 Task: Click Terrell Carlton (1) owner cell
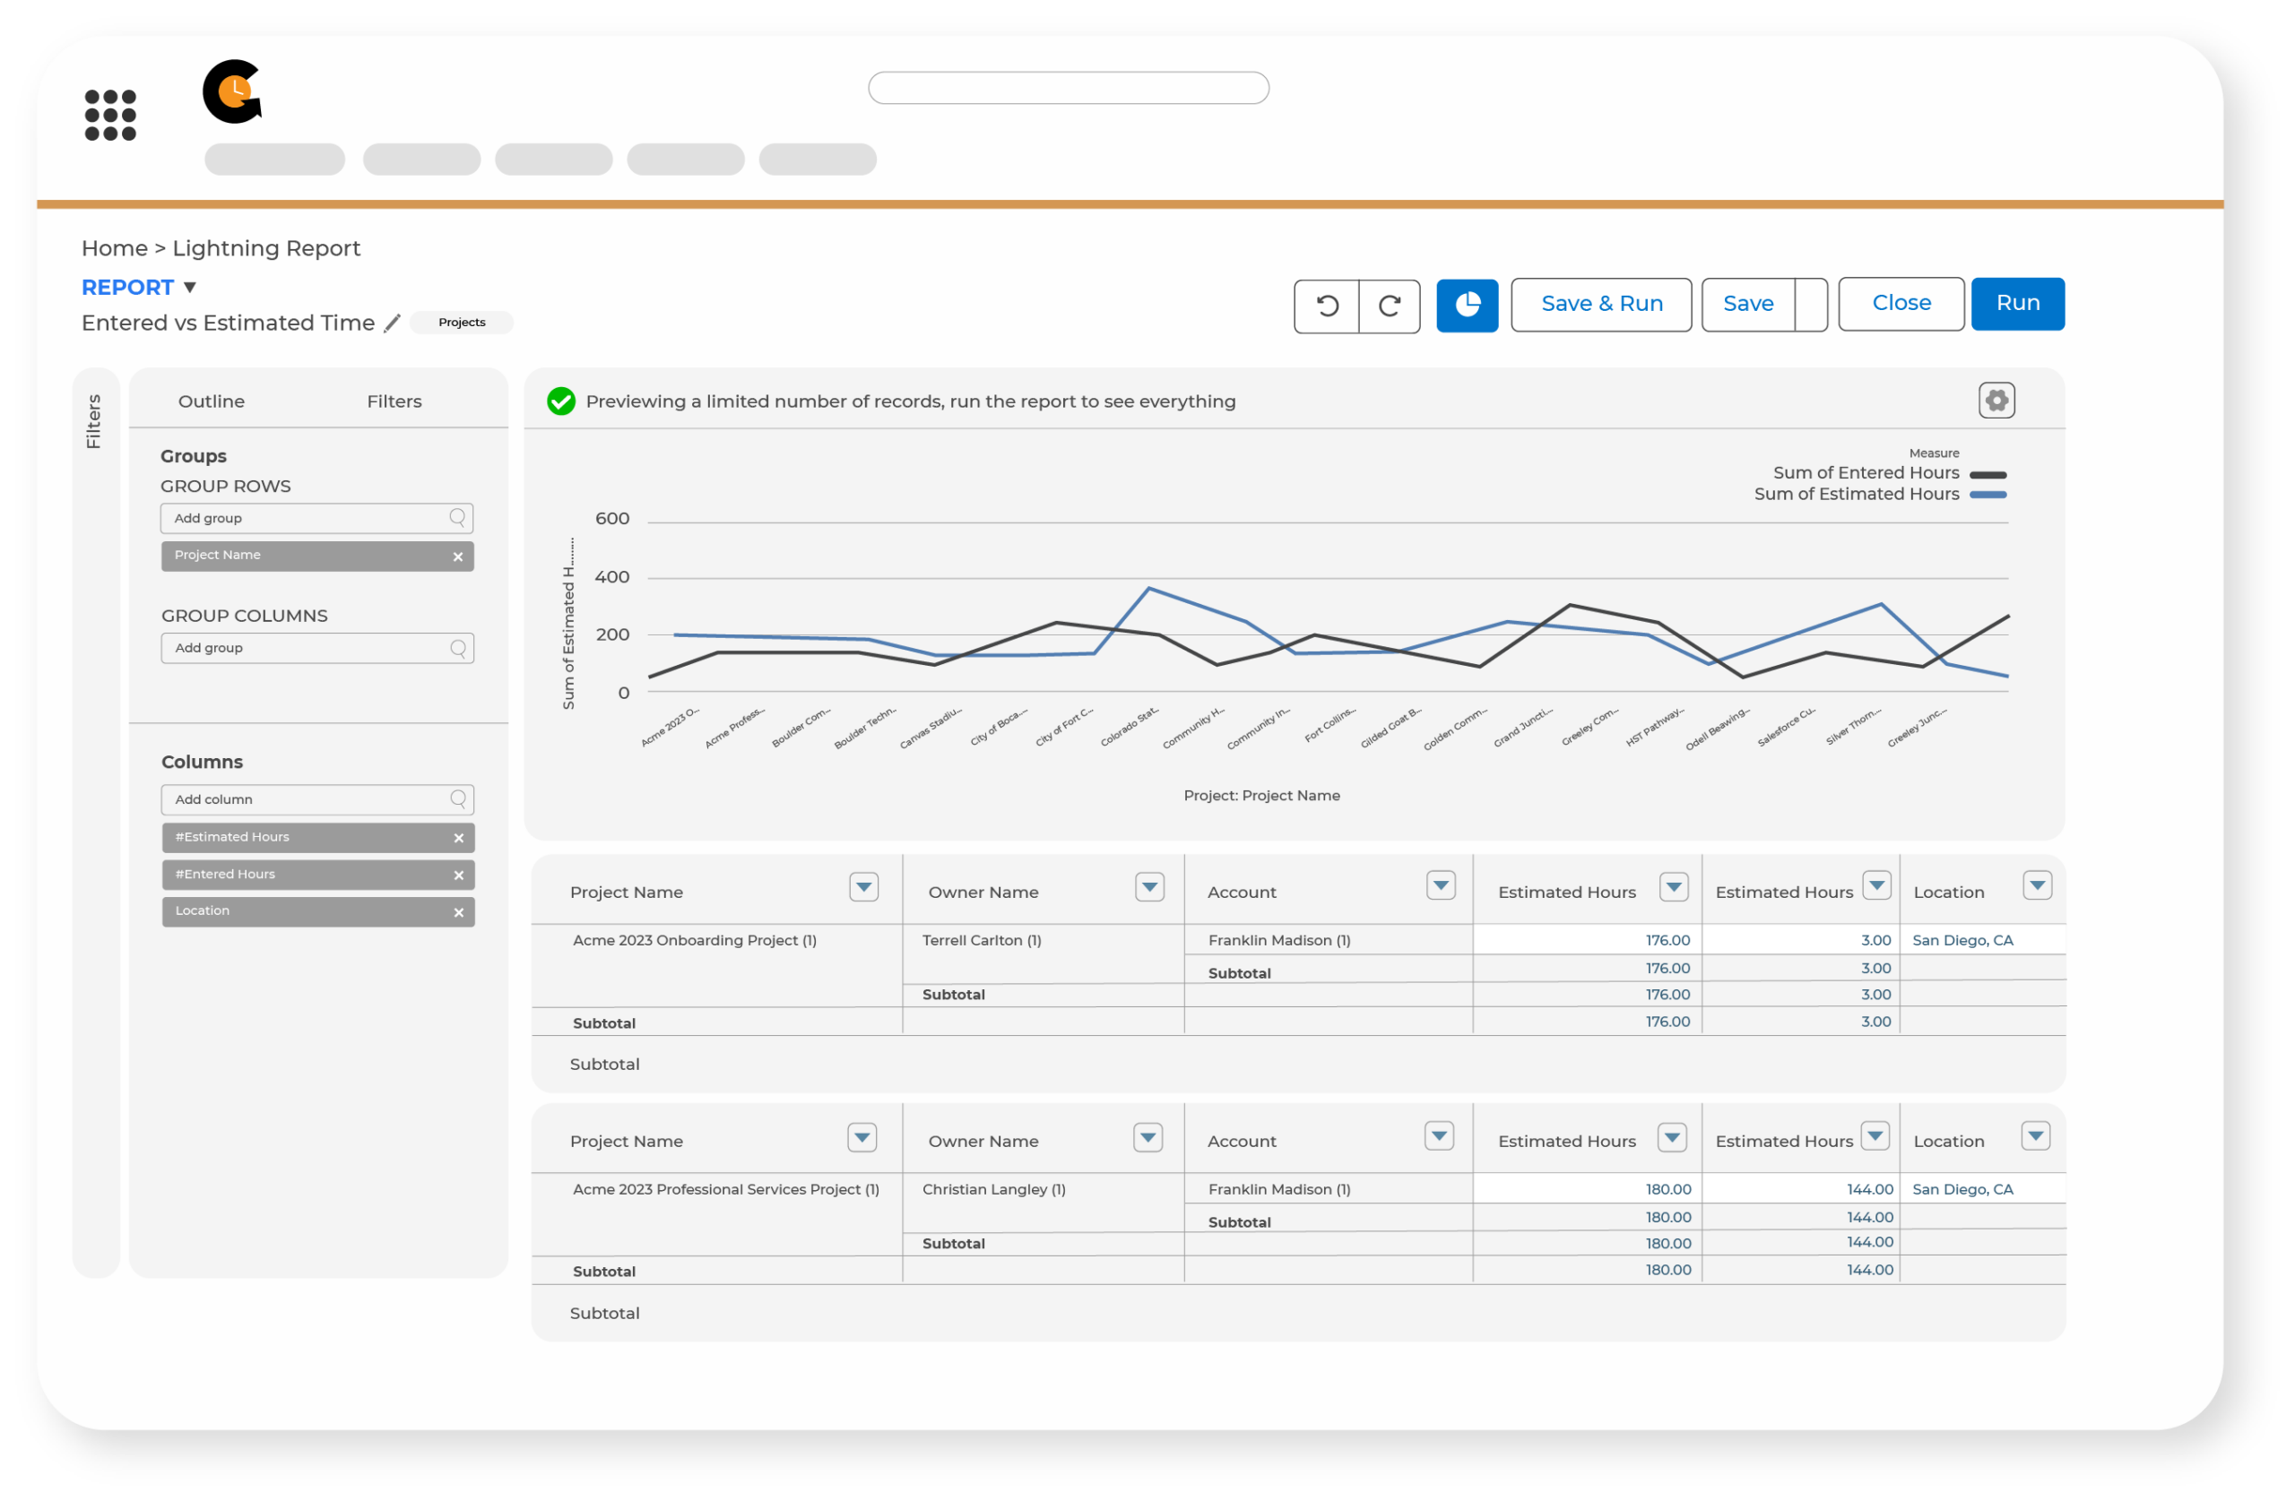click(x=982, y=940)
